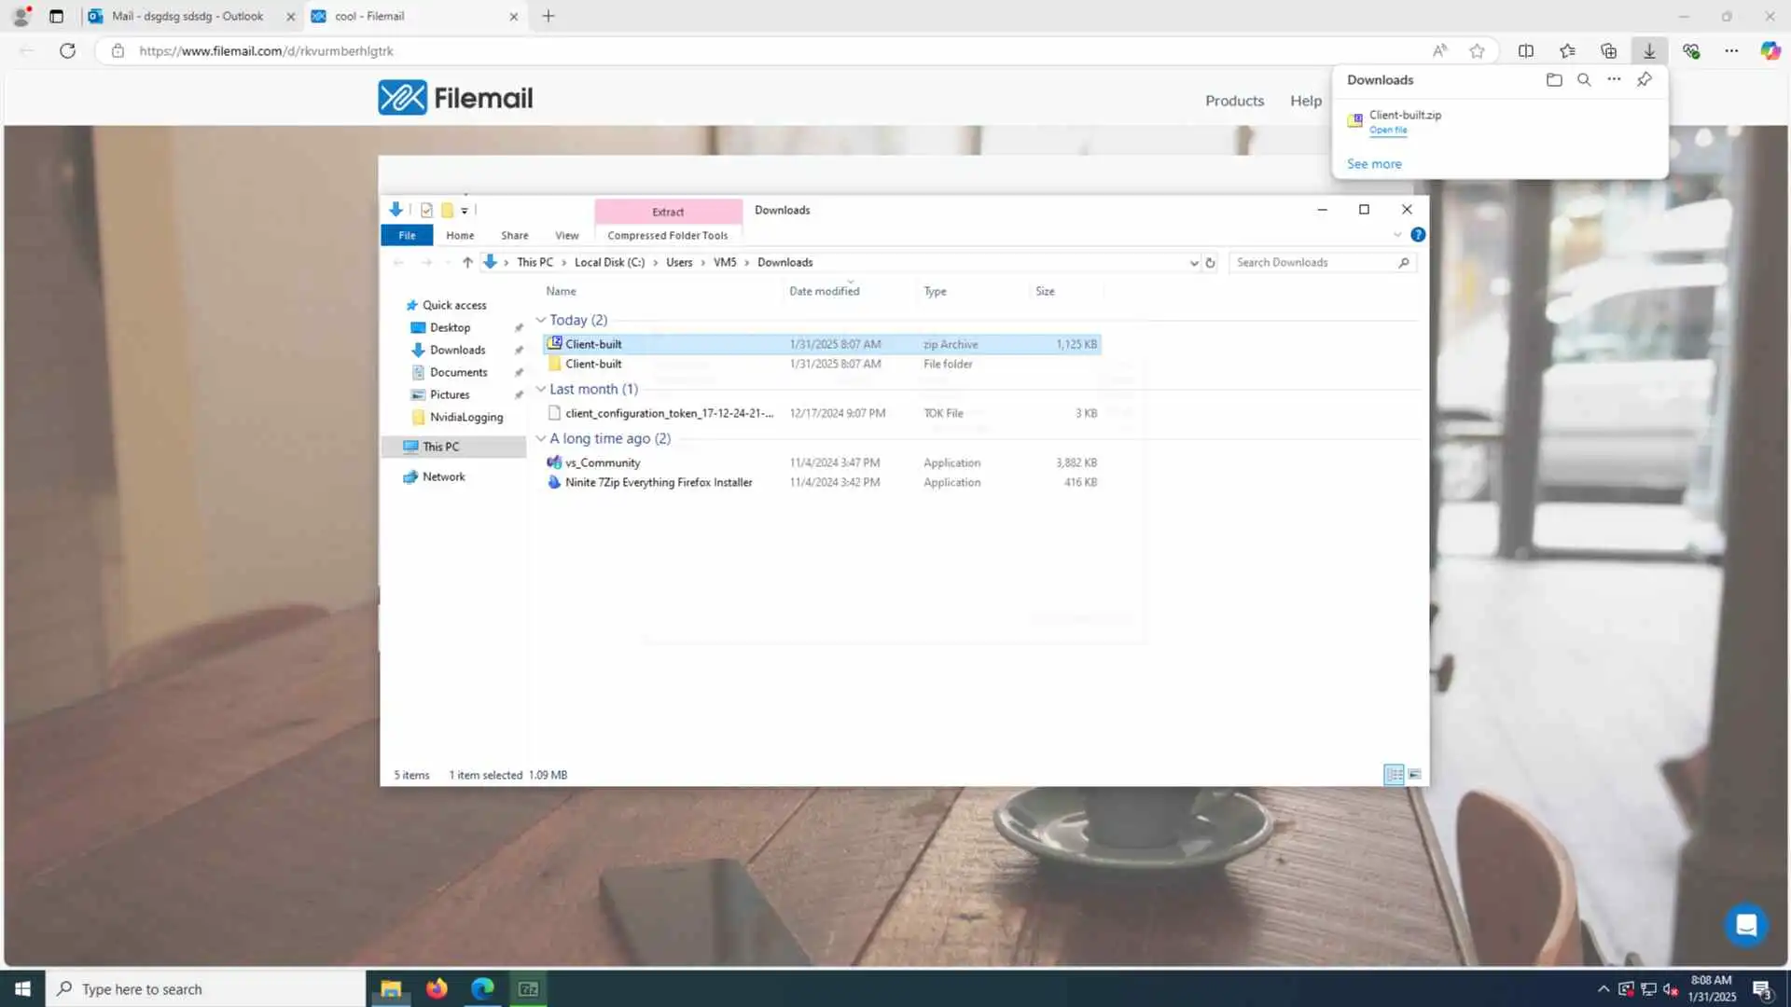Click See more in Downloads panel
Screen dimensions: 1791x1007
pos(1374,164)
